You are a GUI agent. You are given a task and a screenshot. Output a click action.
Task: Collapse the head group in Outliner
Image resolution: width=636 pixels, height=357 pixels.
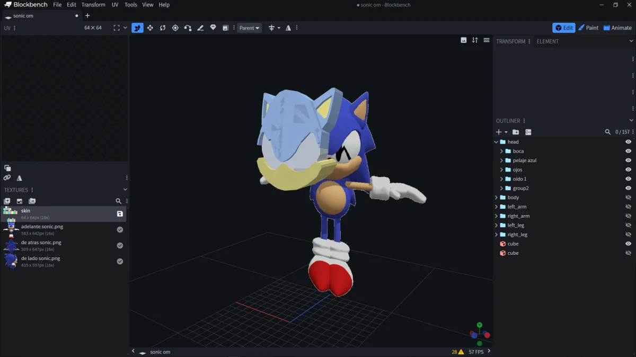tap(497, 142)
